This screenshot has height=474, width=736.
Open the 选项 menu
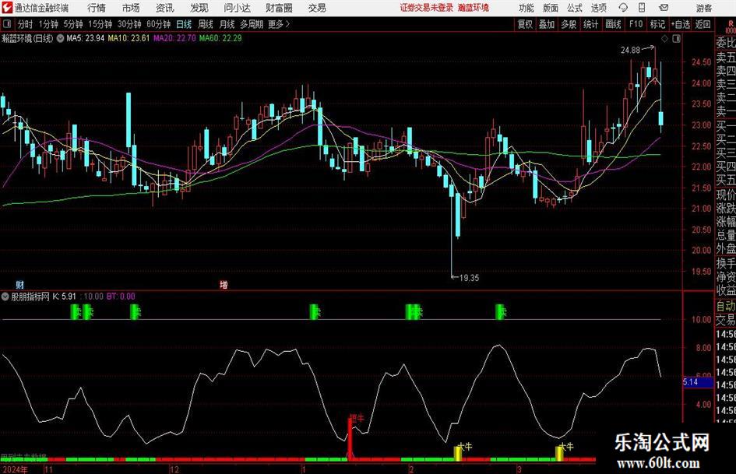(599, 8)
